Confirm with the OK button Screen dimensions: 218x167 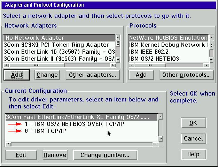[193, 123]
